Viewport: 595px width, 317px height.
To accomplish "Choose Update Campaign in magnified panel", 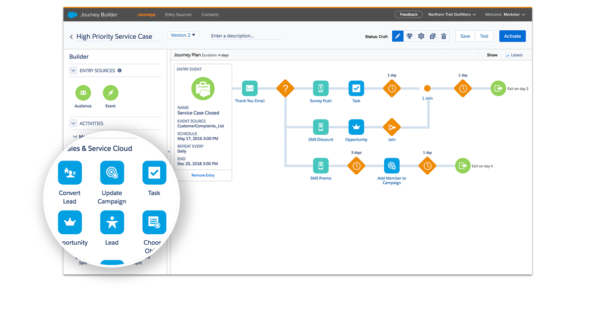I will [112, 173].
